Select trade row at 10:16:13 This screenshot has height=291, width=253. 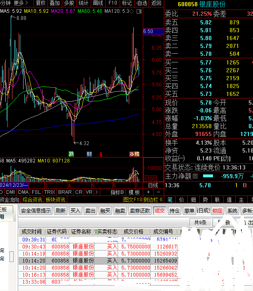98,274
